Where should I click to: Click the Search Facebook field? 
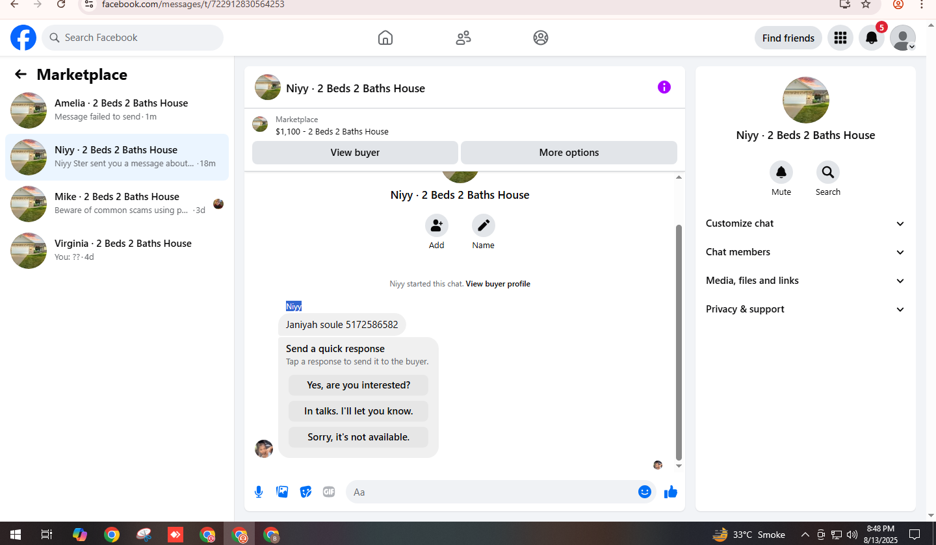(133, 38)
